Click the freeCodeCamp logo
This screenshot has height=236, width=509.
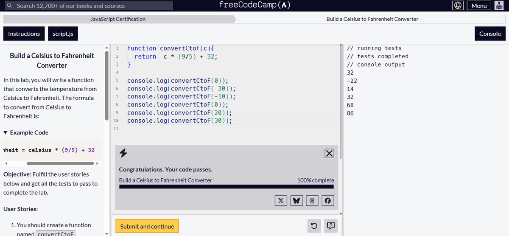[x=255, y=5]
